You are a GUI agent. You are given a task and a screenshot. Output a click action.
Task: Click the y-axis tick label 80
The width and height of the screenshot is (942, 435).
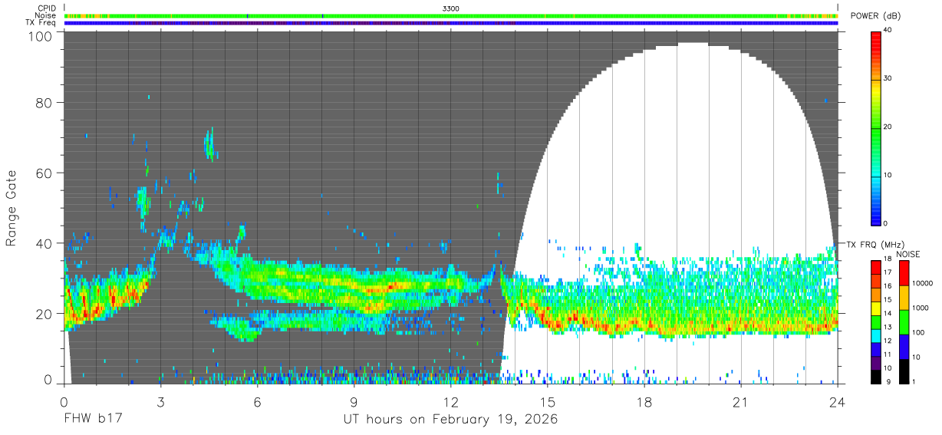(44, 102)
